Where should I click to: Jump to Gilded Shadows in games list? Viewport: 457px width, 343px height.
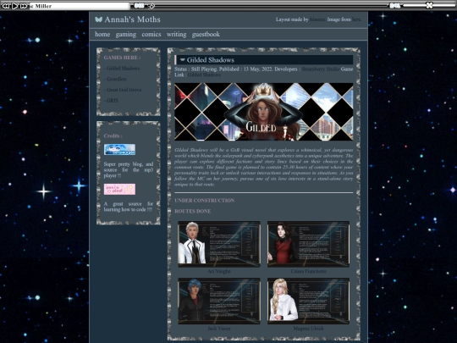[122, 69]
